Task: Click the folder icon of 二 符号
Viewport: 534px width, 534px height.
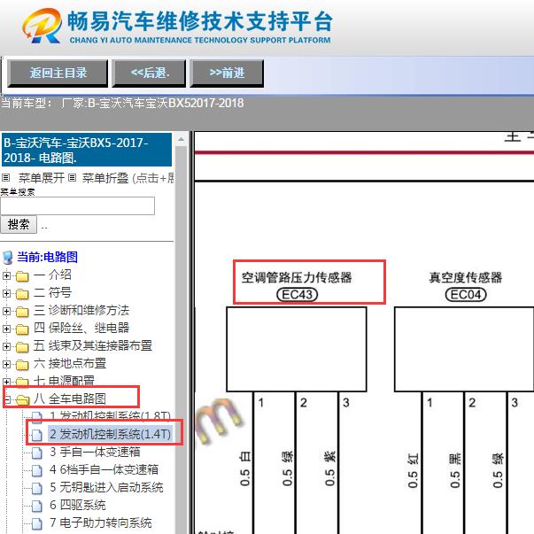Action: 22,293
